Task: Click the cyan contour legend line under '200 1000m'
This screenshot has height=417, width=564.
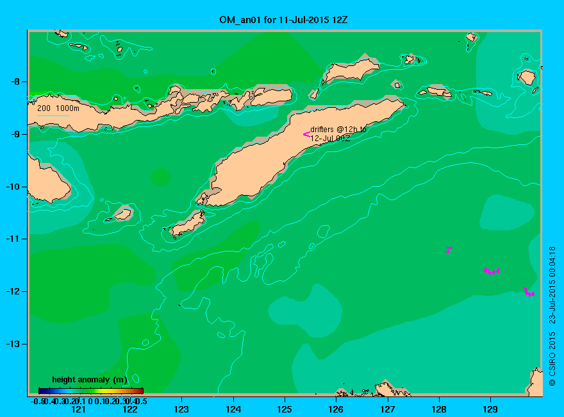Action: [53, 115]
